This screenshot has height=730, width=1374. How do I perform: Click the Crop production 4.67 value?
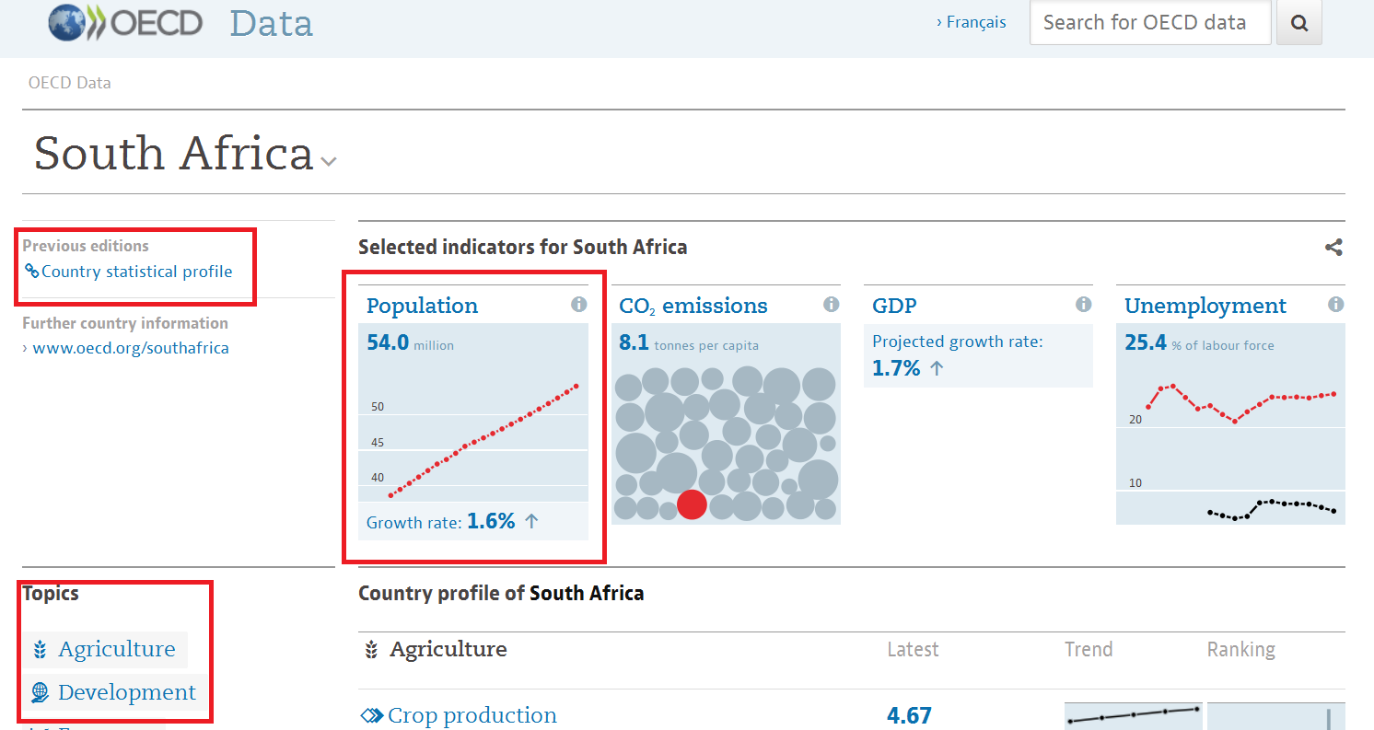tap(909, 715)
